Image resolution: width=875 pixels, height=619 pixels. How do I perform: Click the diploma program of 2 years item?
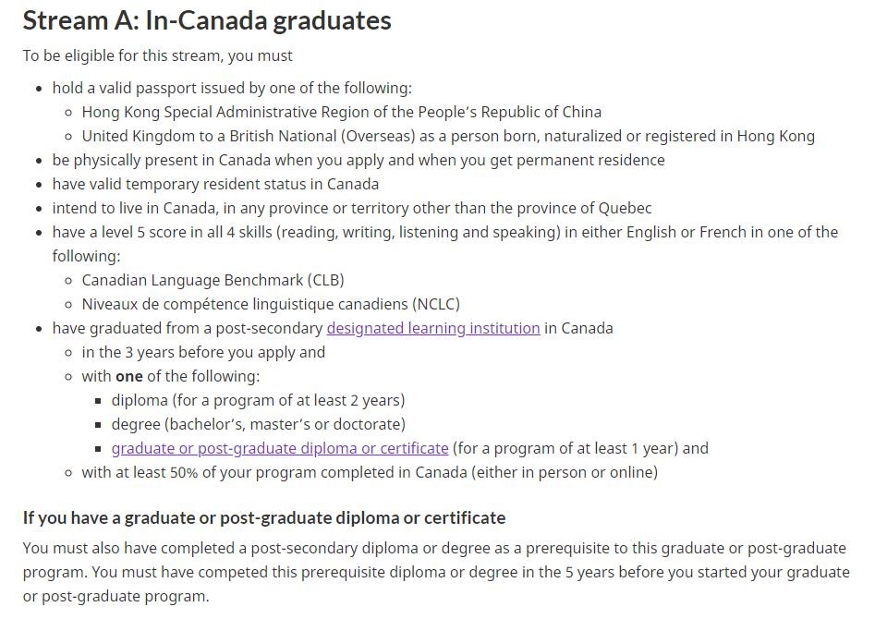tap(258, 400)
